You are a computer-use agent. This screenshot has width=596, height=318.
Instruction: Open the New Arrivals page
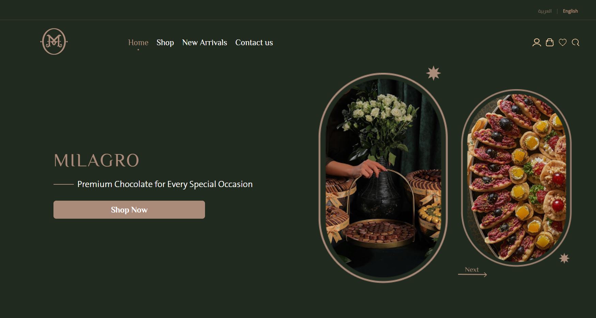pos(205,43)
